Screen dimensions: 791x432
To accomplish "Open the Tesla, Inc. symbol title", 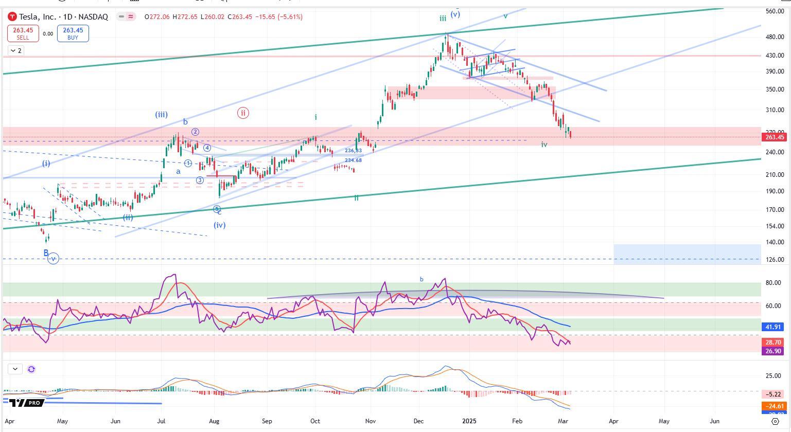I will pos(64,16).
